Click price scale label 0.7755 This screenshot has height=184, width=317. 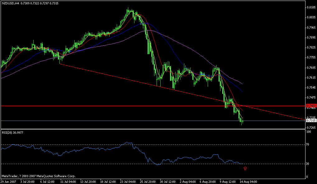[x=311, y=57]
